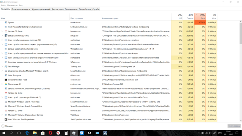The height and width of the screenshot is (136, 242).
Task: Open the Параметры menu
Action: (12, 5)
